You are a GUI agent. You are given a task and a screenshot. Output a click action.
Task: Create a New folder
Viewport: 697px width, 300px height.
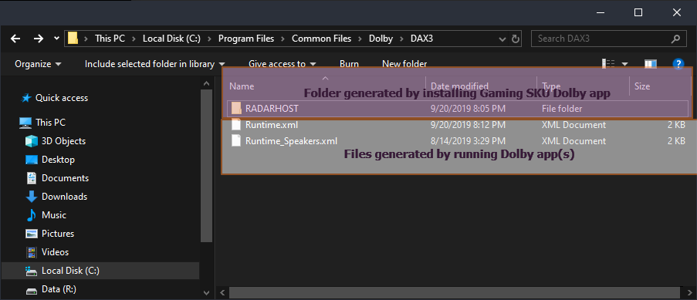coord(404,64)
